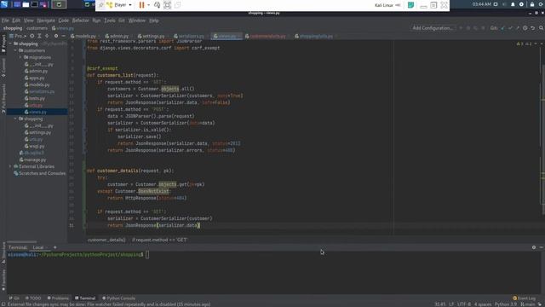Open the Navigate menu
This screenshot has width=545, height=307.
46,20
